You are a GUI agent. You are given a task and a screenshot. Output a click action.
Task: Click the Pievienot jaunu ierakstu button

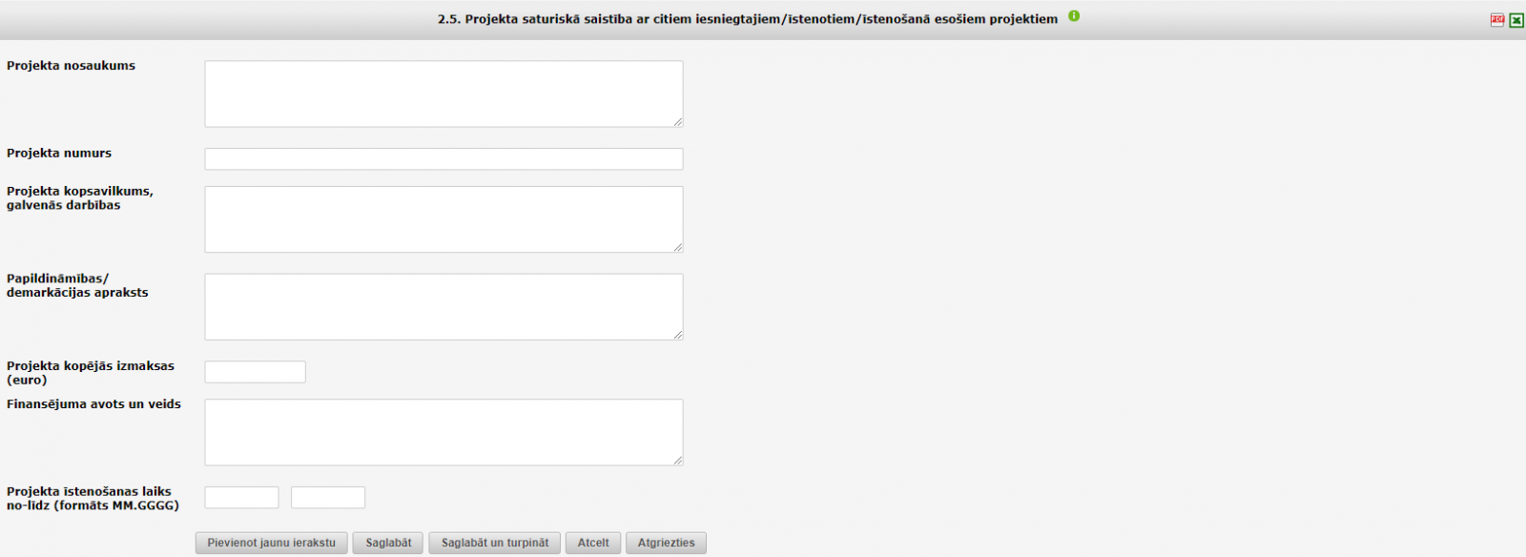pyautogui.click(x=271, y=543)
